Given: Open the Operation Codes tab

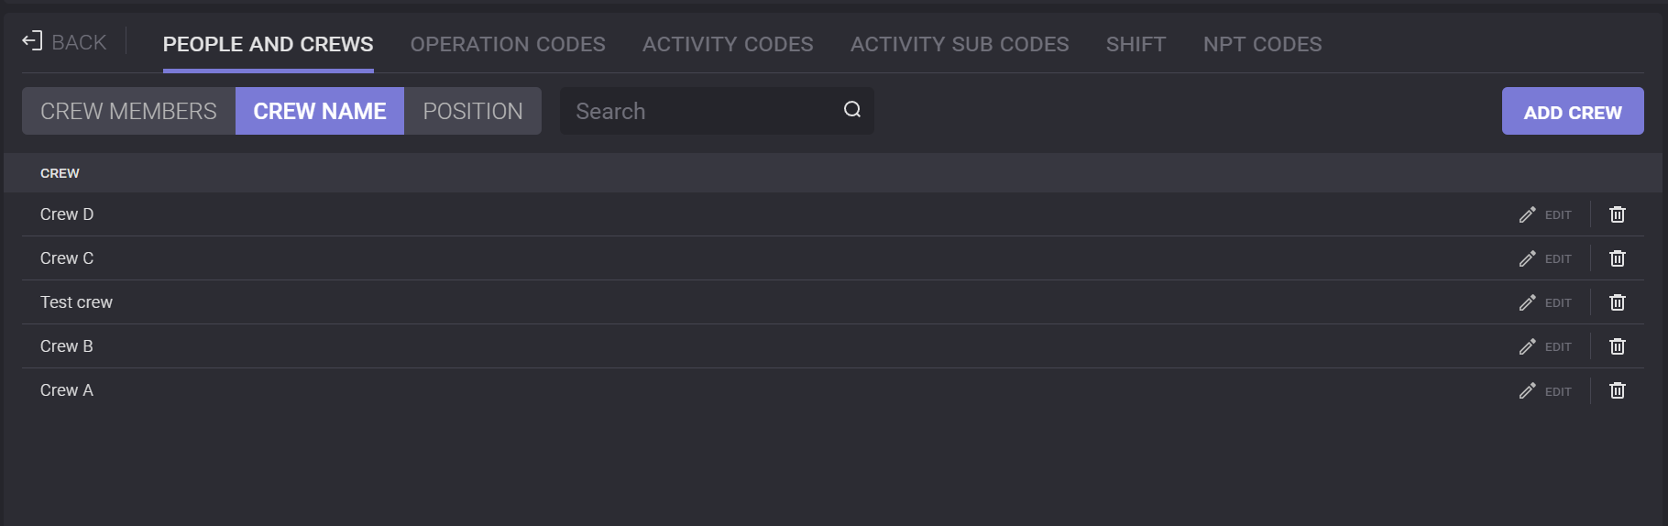Looking at the screenshot, I should point(508,44).
